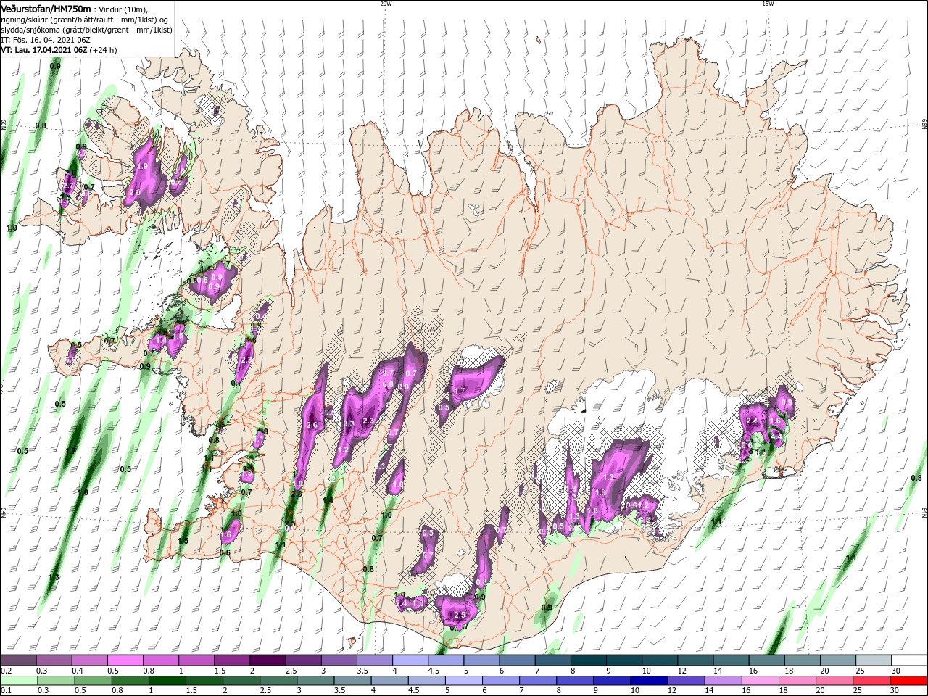Screen dimensions: 928x696
Task: Select upper legend swatch between 2 and 2.5
Action: pos(268,660)
